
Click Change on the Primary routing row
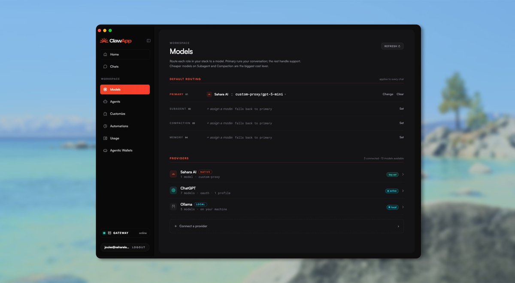pyautogui.click(x=388, y=94)
